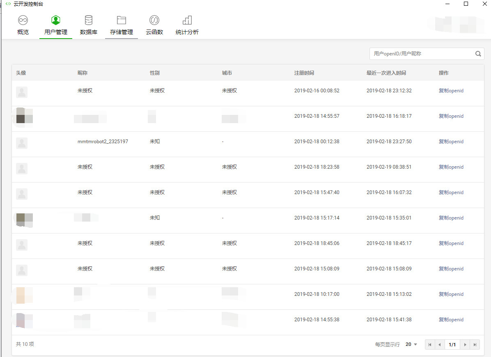491x357 pixels.
Task: Select nickname mmtmrobot2_2325197
Action: pos(103,142)
